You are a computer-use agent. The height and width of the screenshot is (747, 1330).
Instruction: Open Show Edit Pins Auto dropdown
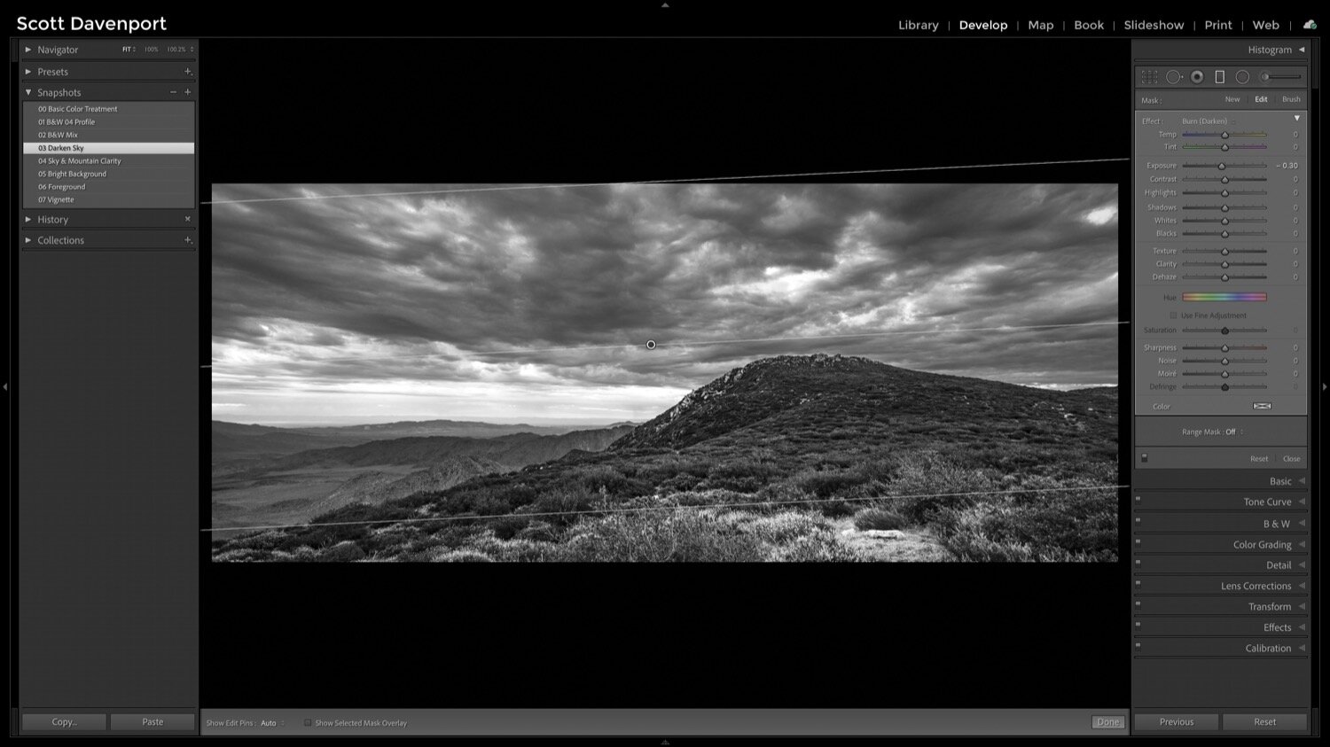pos(272,723)
